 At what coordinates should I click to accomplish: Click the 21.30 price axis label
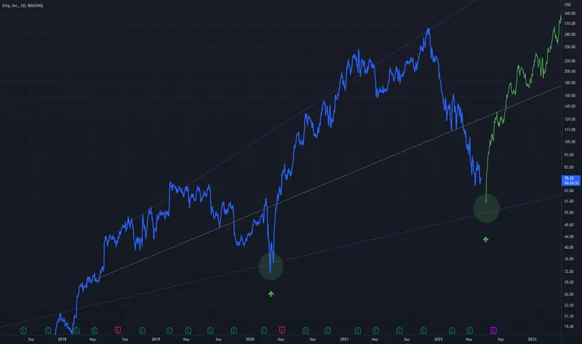(x=569, y=316)
